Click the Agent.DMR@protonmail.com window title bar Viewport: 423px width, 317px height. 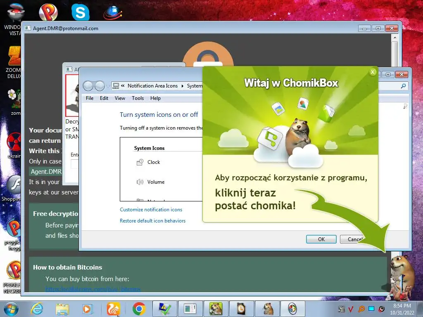click(189, 28)
